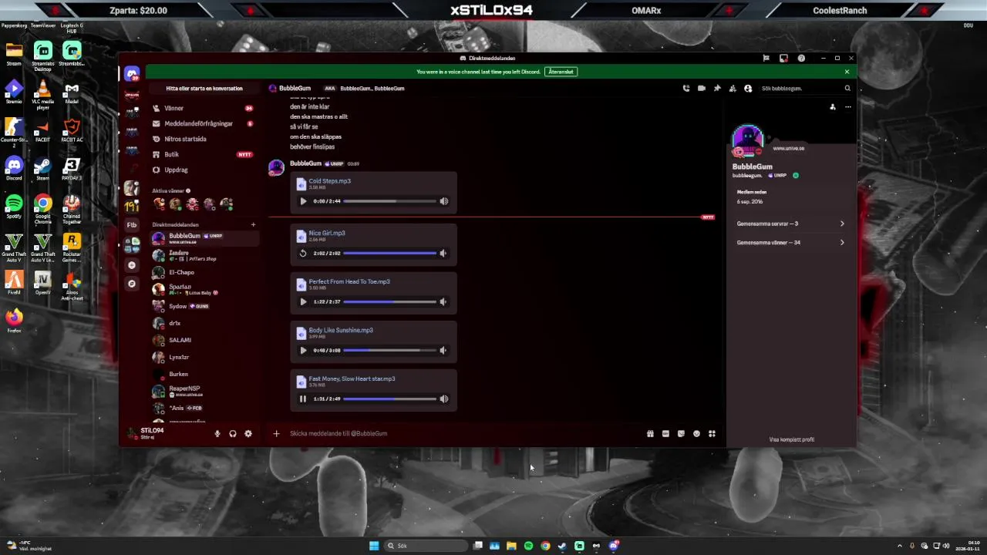
Task: Open the Sydow direct message
Action: coord(204,306)
